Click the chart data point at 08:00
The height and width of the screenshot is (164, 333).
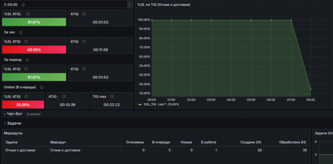tap(311, 89)
